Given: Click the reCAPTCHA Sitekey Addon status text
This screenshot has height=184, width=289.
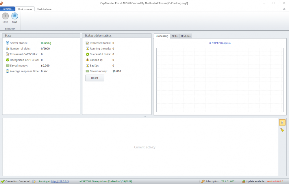Looking at the screenshot, I should click(x=105, y=181).
